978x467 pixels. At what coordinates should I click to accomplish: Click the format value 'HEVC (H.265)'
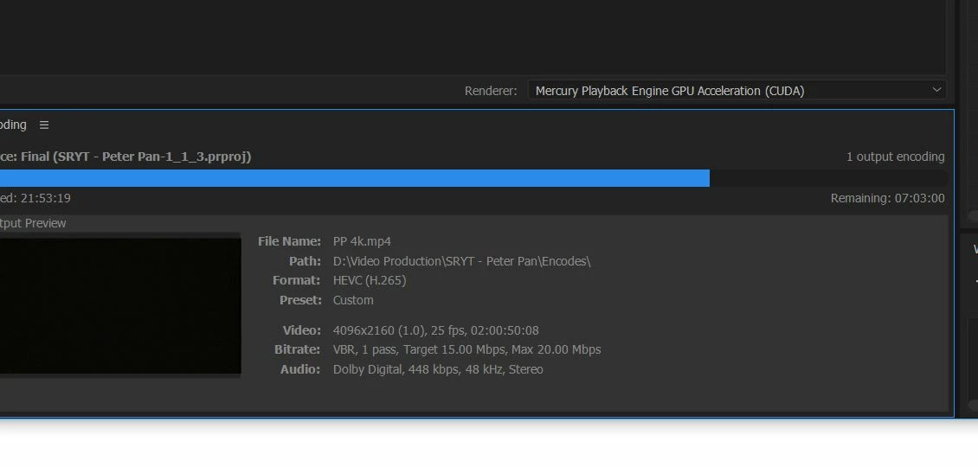point(370,280)
